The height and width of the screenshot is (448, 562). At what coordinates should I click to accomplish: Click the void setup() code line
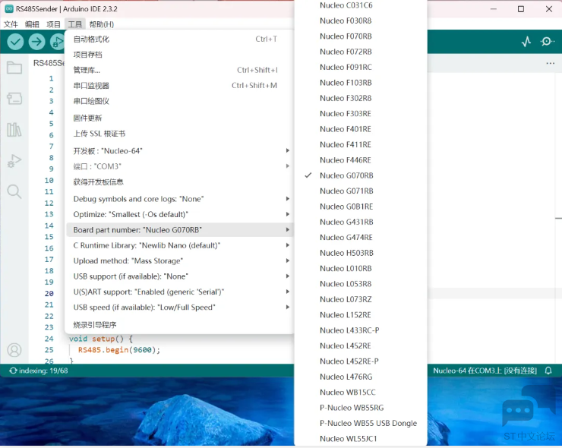coord(101,339)
